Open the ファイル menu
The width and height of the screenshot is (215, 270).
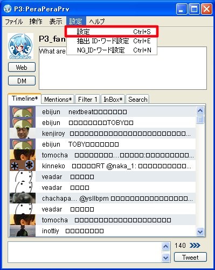[x=13, y=22]
